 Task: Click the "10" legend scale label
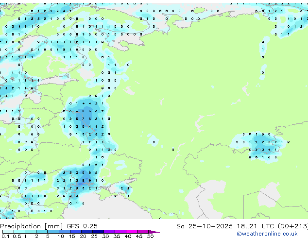click(61, 236)
